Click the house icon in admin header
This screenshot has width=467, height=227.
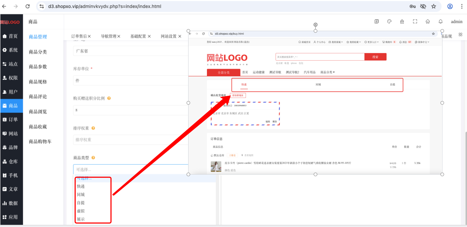coord(428,21)
